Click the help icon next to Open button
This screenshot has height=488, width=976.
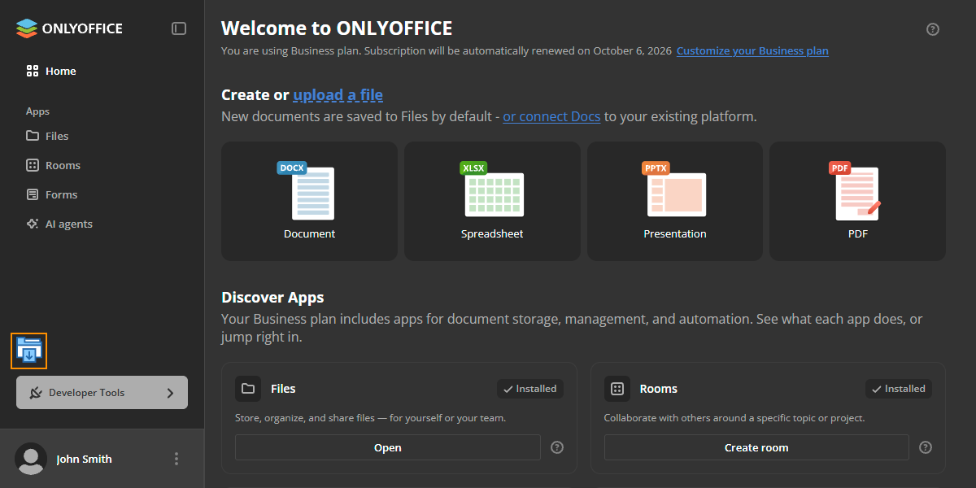(557, 447)
